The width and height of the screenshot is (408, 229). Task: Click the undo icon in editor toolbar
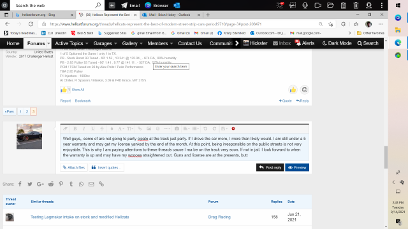pyautogui.click(x=205, y=128)
